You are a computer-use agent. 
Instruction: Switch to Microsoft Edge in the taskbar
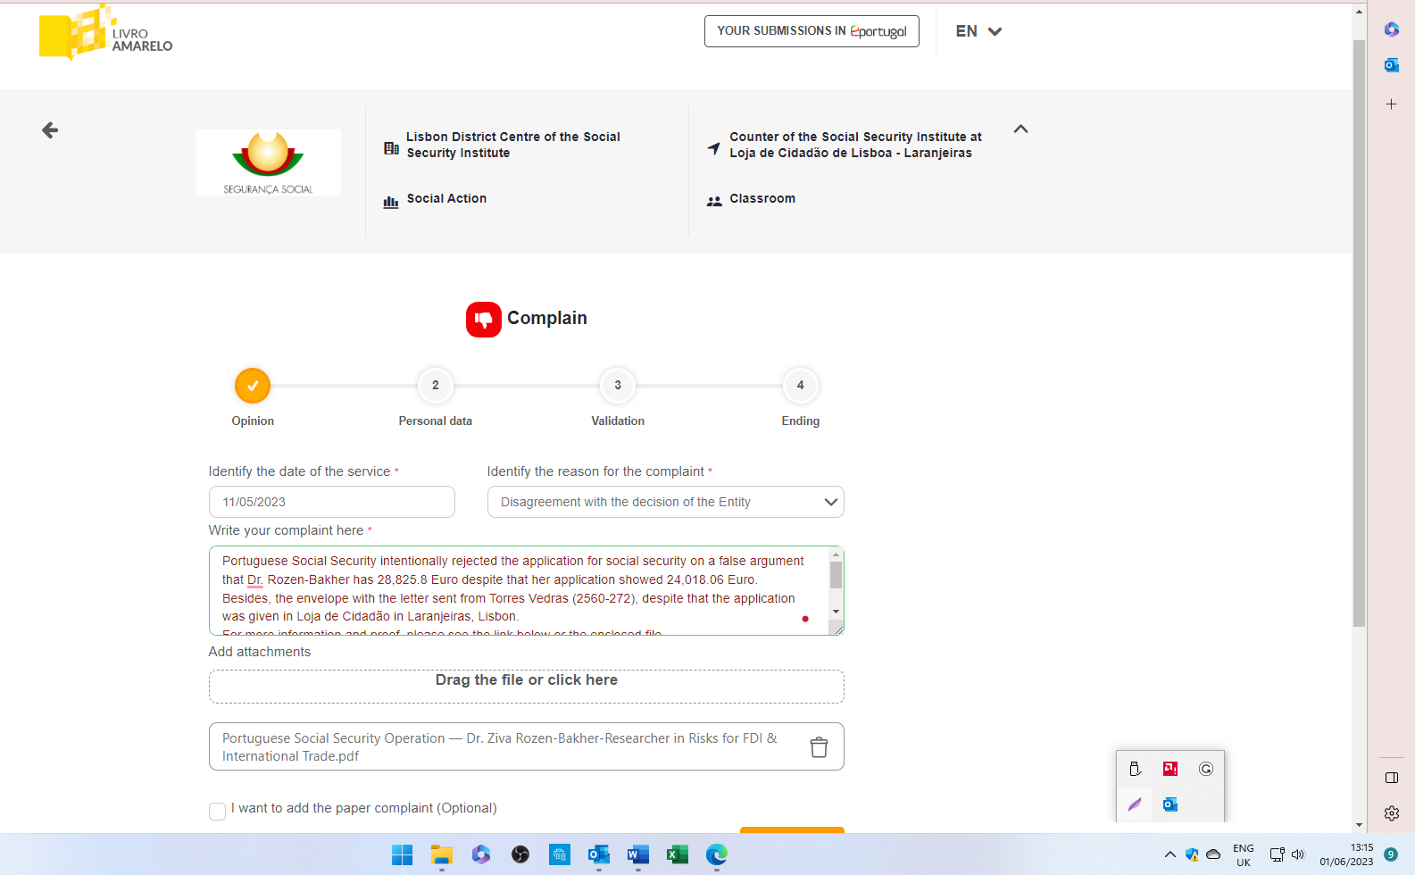(717, 854)
